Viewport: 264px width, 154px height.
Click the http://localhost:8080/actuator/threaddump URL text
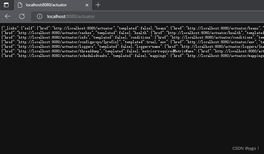tap(59, 51)
